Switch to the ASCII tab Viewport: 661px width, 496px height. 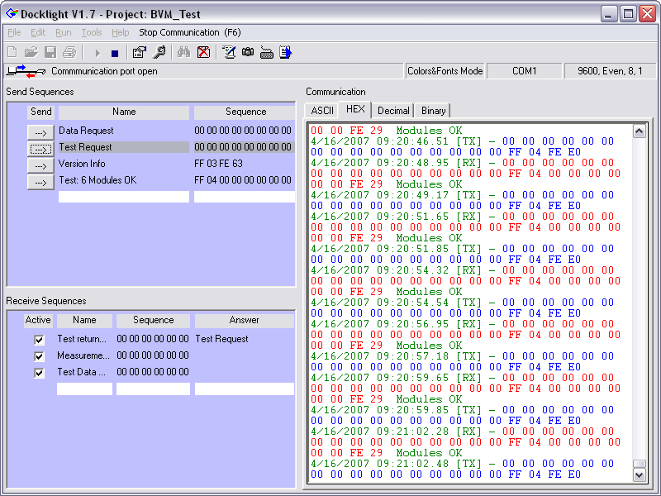(x=322, y=111)
